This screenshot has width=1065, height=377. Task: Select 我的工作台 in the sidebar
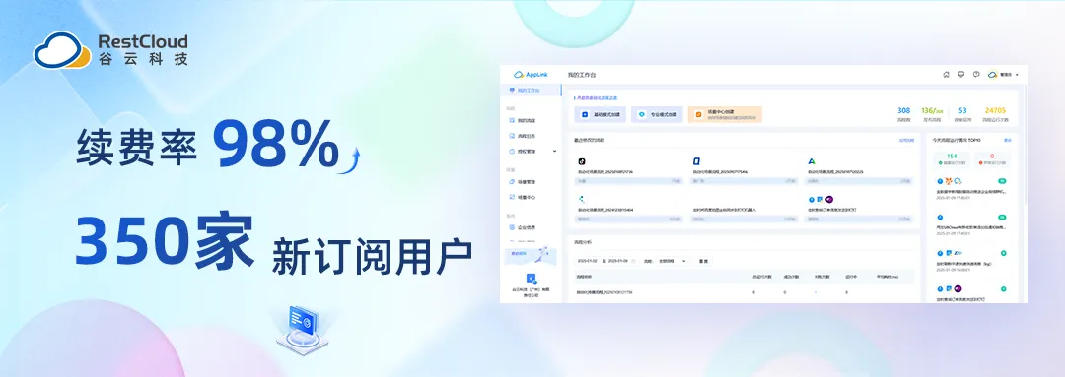click(532, 91)
